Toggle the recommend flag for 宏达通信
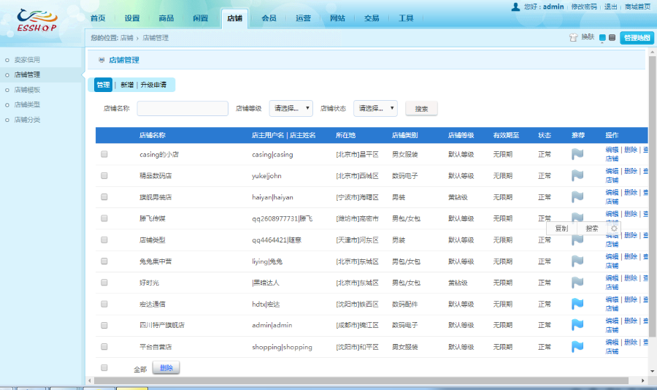This screenshot has width=657, height=390. 577,303
